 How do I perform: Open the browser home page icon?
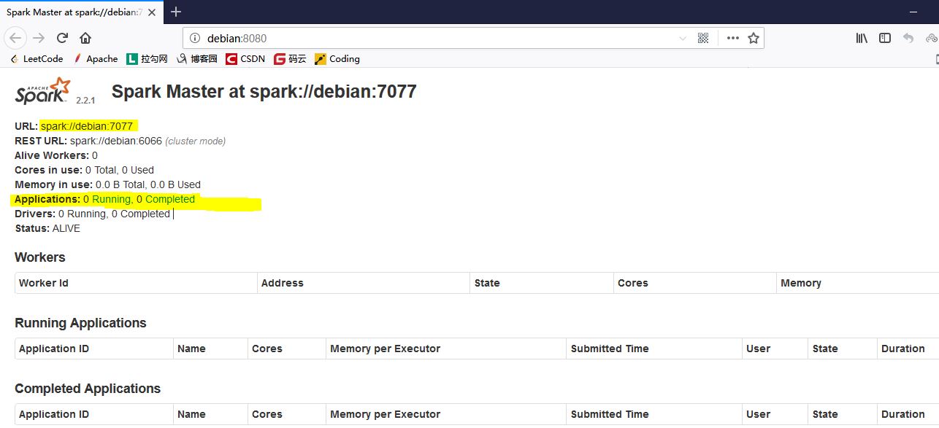click(x=85, y=38)
